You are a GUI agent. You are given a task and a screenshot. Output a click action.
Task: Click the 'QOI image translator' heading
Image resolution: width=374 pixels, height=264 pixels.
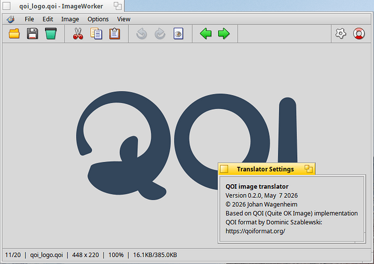pyautogui.click(x=257, y=186)
